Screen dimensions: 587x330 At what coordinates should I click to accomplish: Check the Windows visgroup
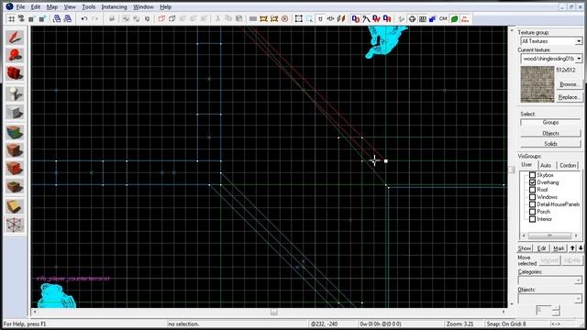point(532,197)
